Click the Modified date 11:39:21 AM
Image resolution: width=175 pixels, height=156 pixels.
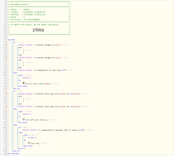click(x=34, y=15)
